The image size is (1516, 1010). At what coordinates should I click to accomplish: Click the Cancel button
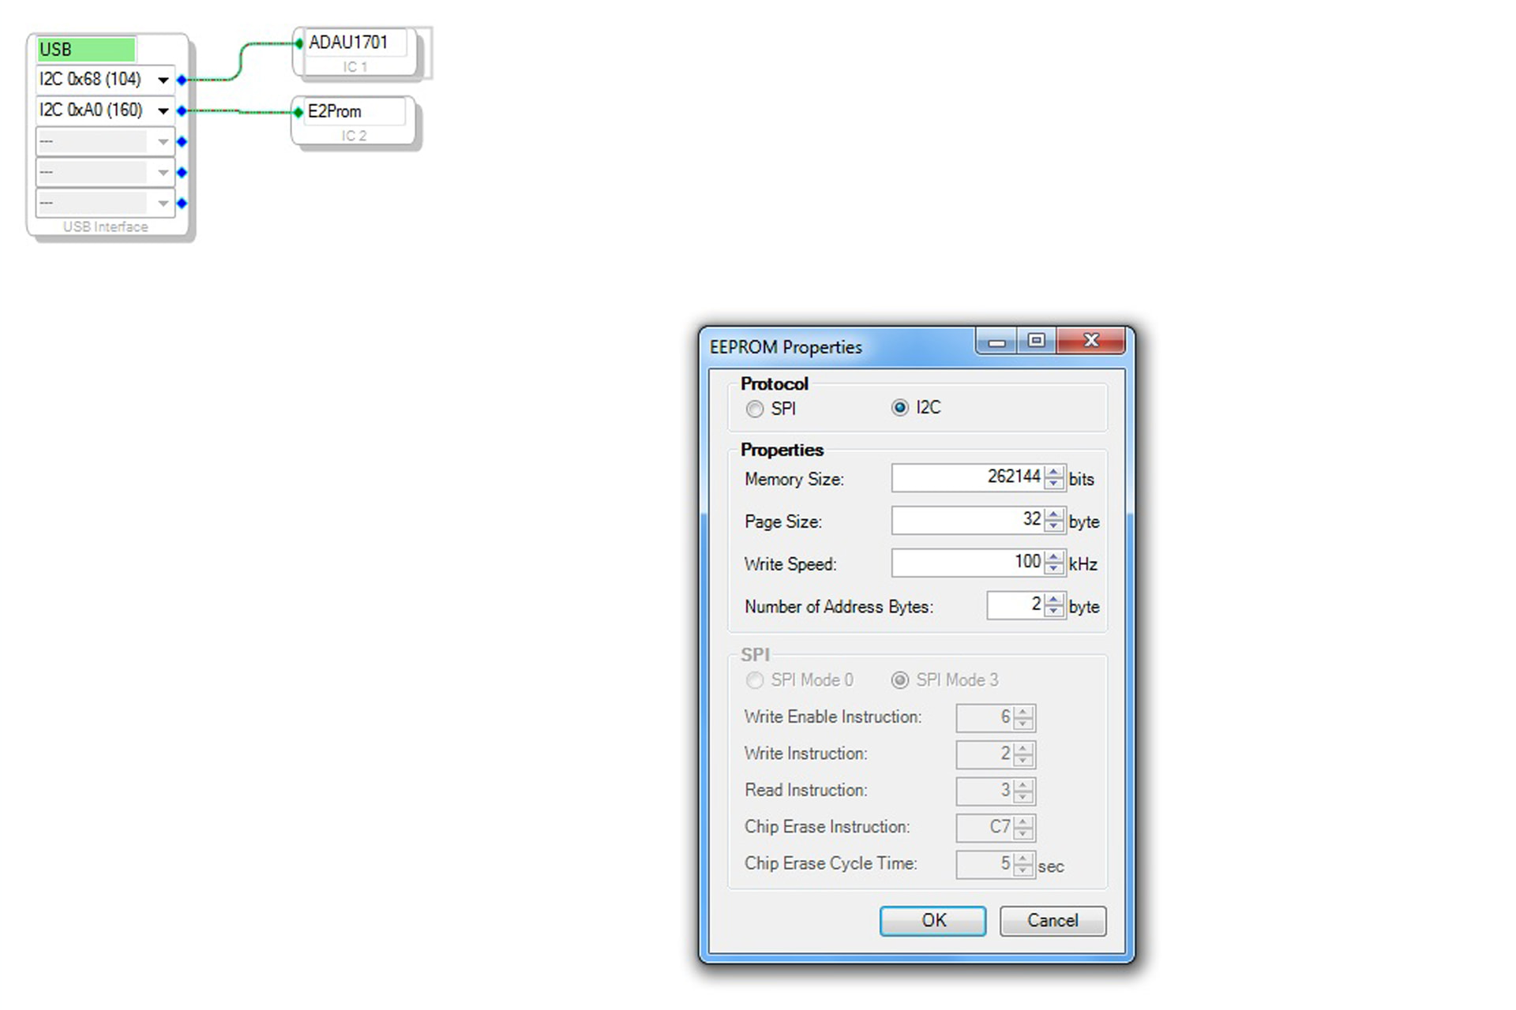click(x=1052, y=920)
